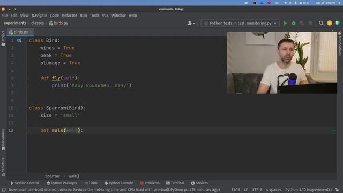
Task: Open Search Everywhere magnifier icon
Action: tap(321, 23)
